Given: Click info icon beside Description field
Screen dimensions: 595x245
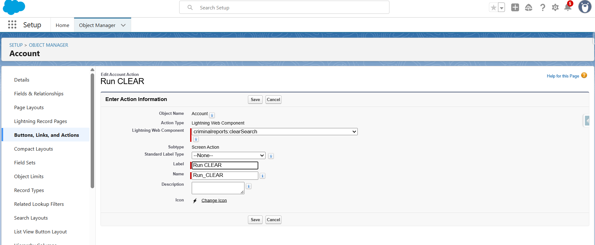Looking at the screenshot, I should [249, 186].
